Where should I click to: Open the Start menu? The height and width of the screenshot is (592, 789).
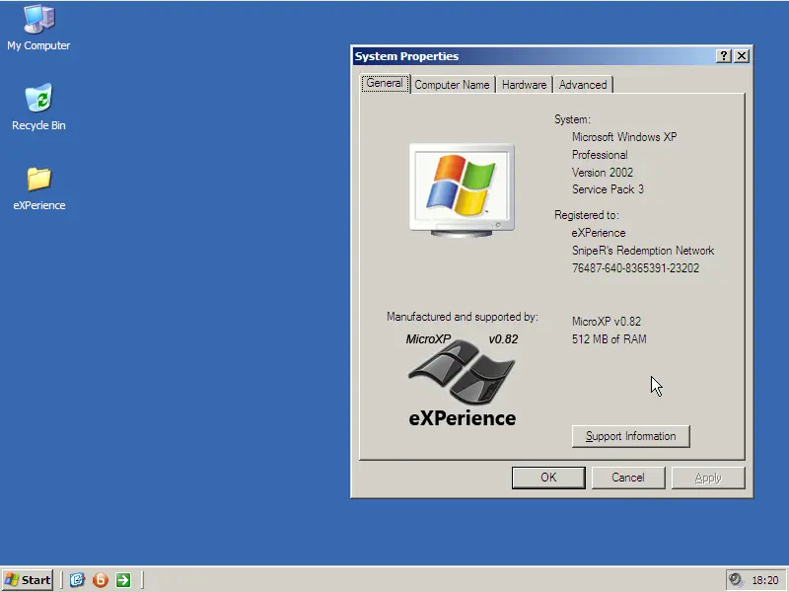pos(28,580)
